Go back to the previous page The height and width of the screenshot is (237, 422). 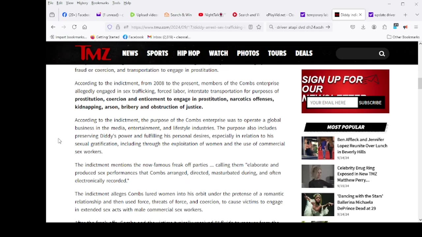(x=53, y=27)
